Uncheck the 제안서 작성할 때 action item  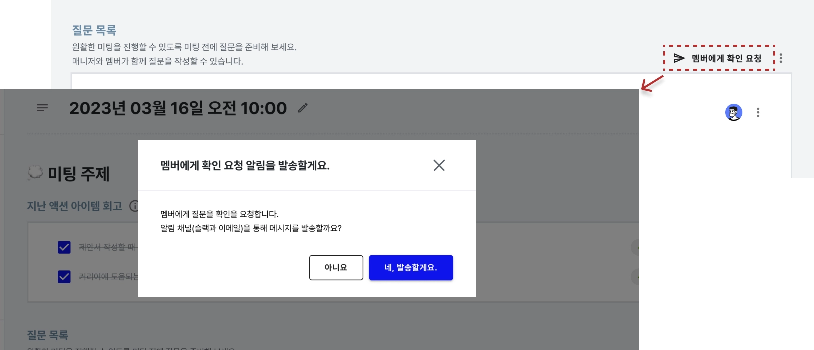64,247
